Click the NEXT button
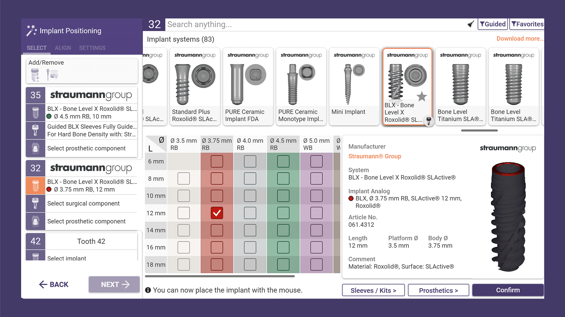The width and height of the screenshot is (565, 317). coord(114,284)
